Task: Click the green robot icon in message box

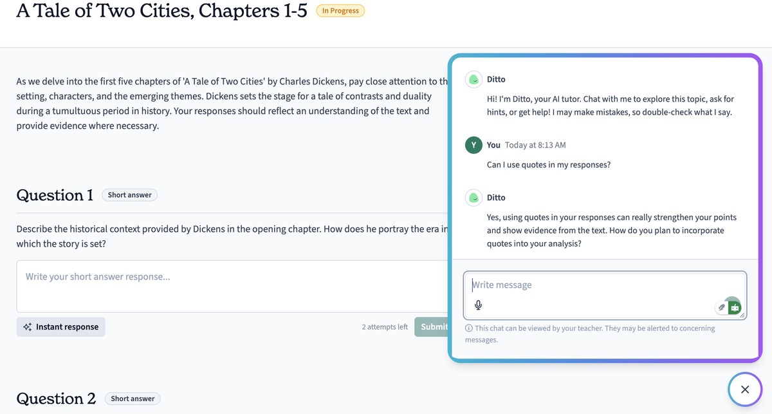Action: (734, 308)
